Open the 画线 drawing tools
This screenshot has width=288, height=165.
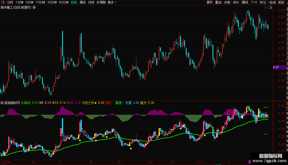[245, 2]
